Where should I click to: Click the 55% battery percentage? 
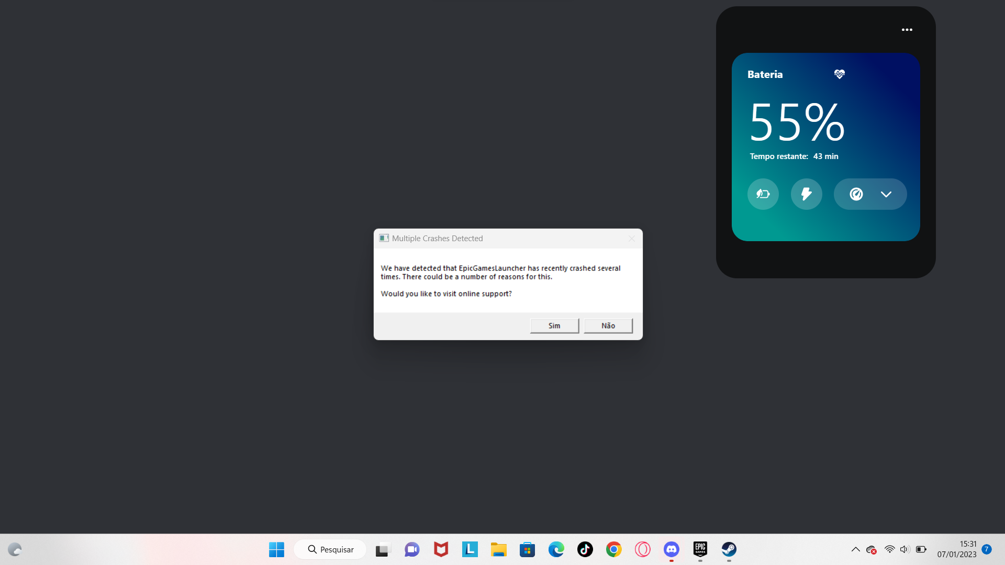(x=797, y=122)
